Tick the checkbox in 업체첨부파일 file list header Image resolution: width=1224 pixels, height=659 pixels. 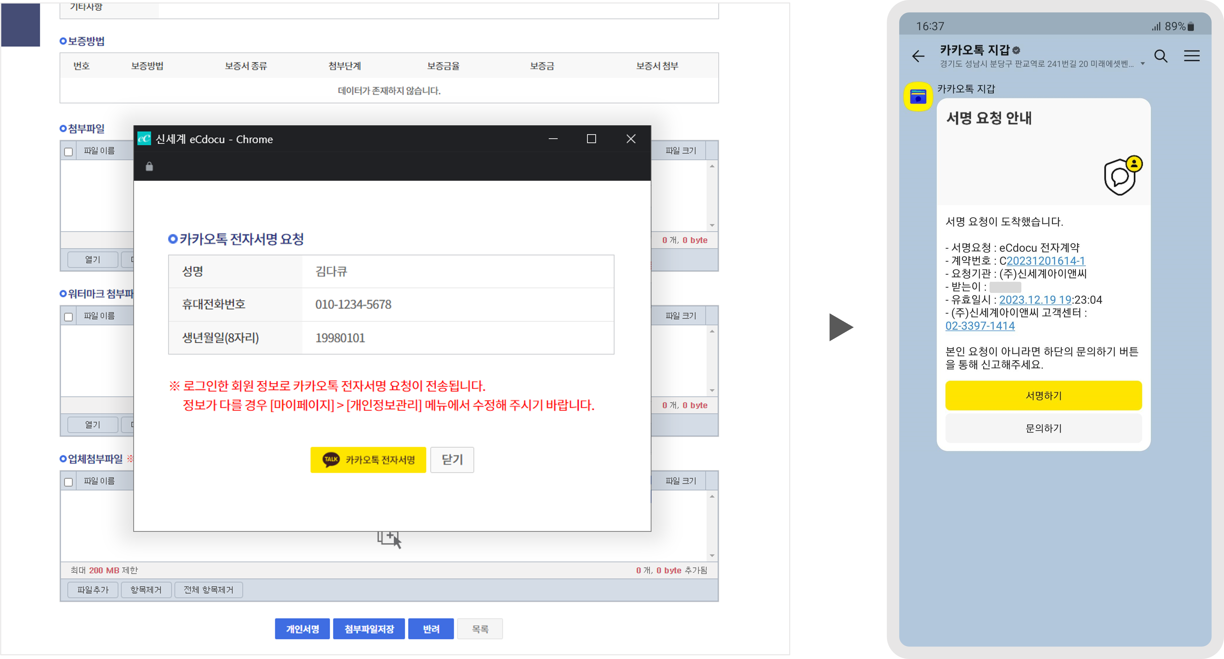[x=68, y=482]
